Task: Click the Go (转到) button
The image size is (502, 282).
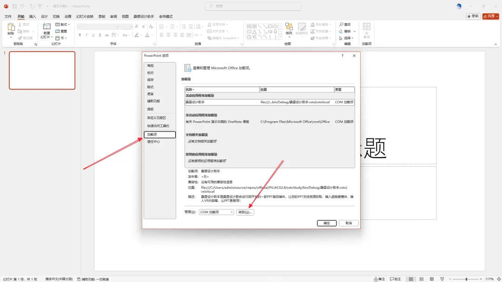Action: click(245, 212)
